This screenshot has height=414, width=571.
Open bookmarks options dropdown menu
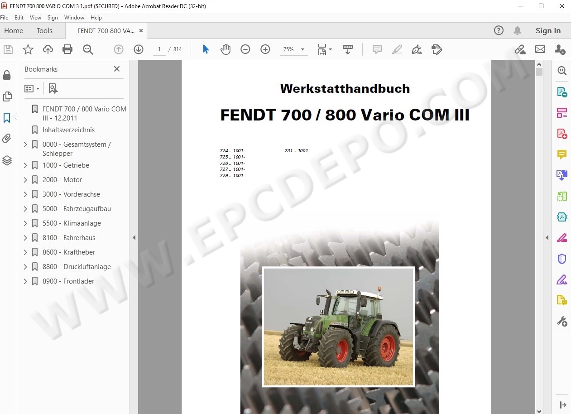32,89
